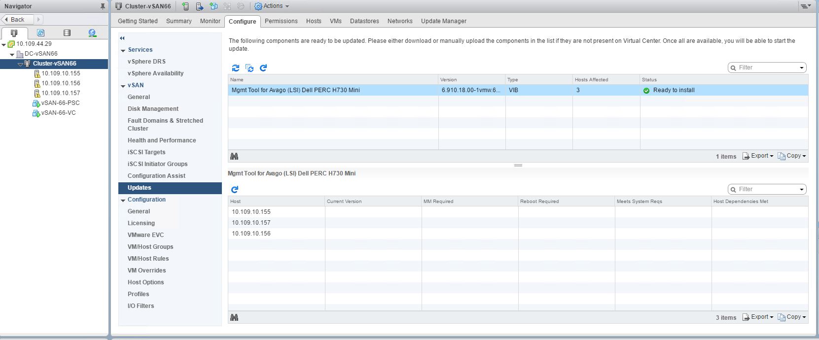Open Disk Management under vSAN
Image resolution: width=819 pixels, height=340 pixels.
tap(153, 109)
